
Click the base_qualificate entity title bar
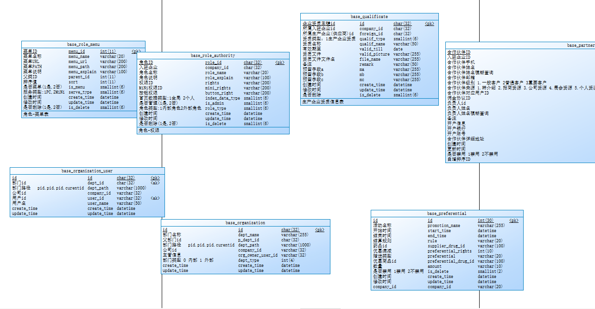pos(369,16)
